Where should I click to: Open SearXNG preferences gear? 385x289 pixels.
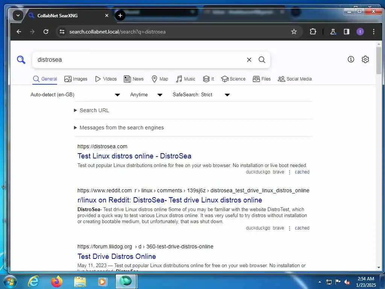(365, 59)
